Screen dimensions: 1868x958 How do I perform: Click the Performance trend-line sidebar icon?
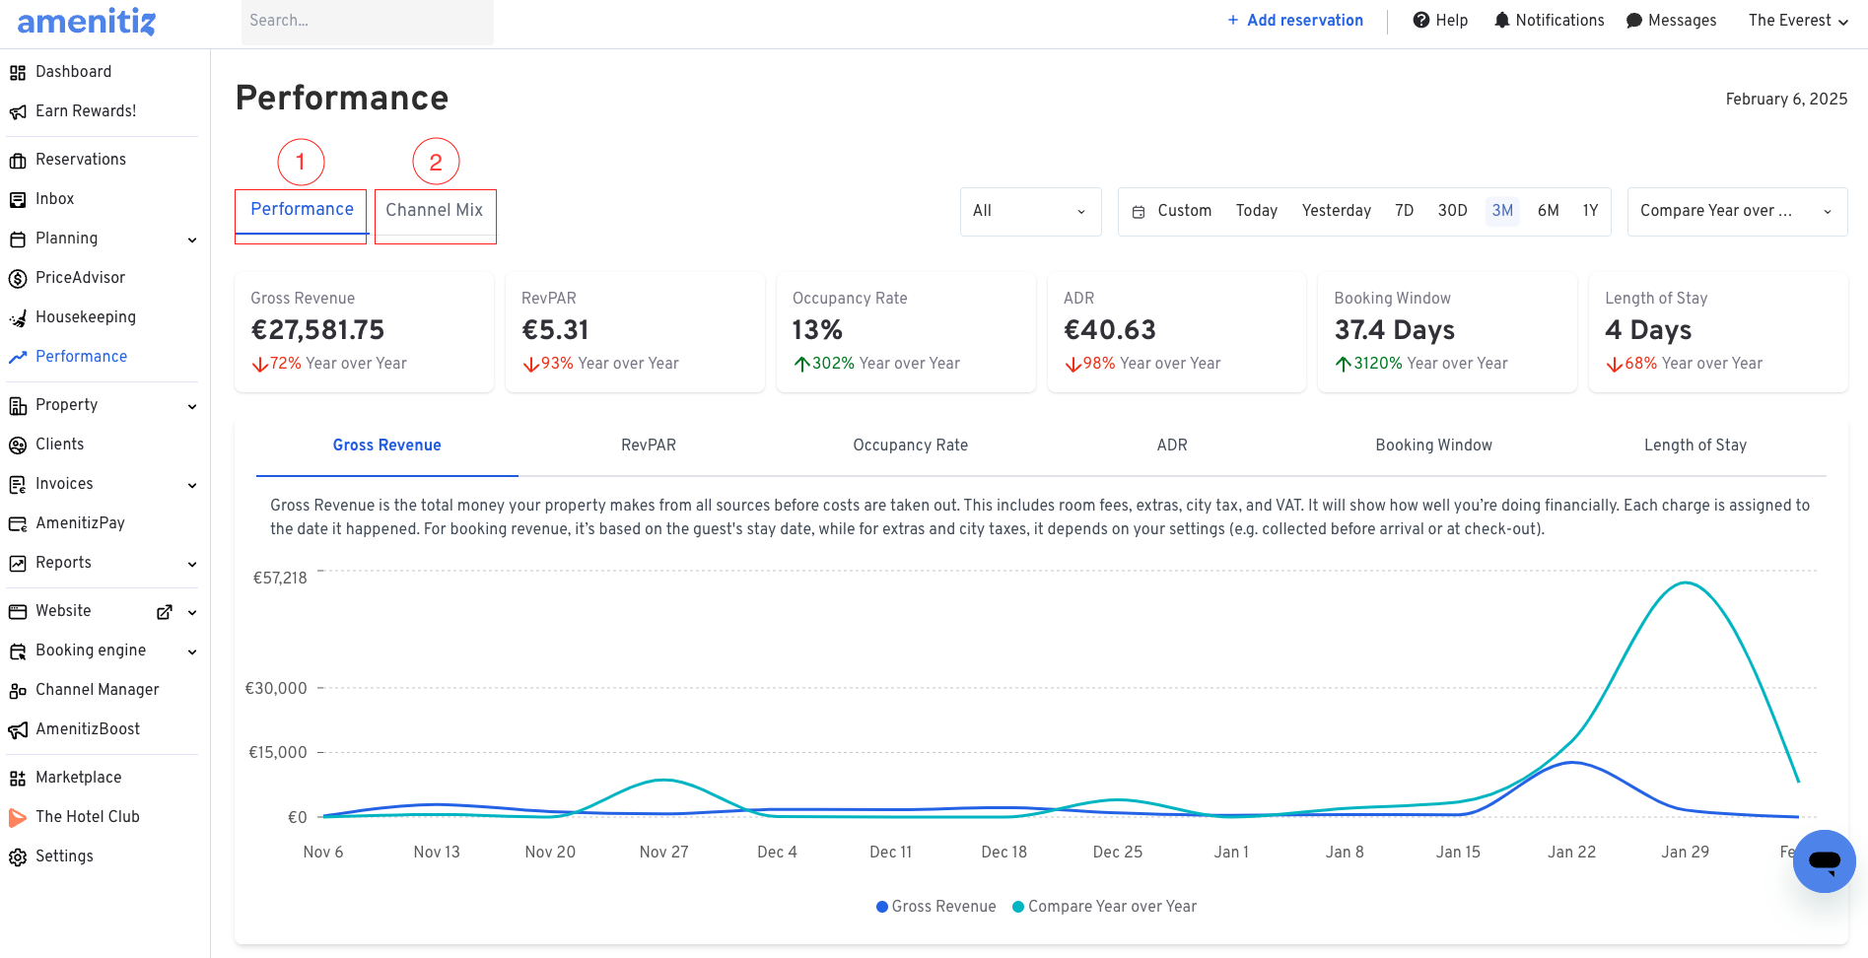18,357
